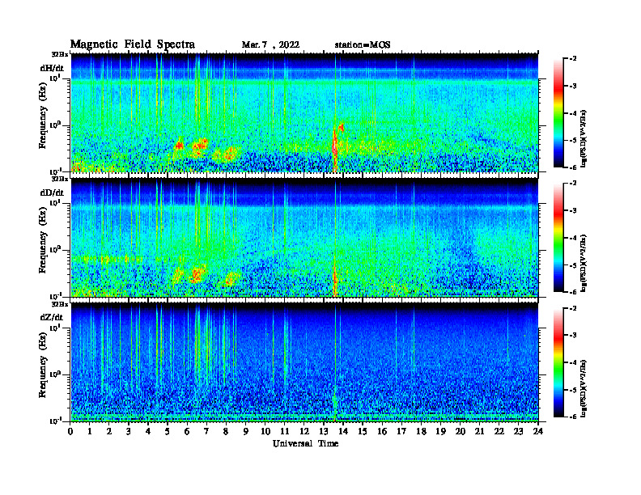The width and height of the screenshot is (641, 495).
Task: Click the hour 4 tick label
Action: (148, 431)
